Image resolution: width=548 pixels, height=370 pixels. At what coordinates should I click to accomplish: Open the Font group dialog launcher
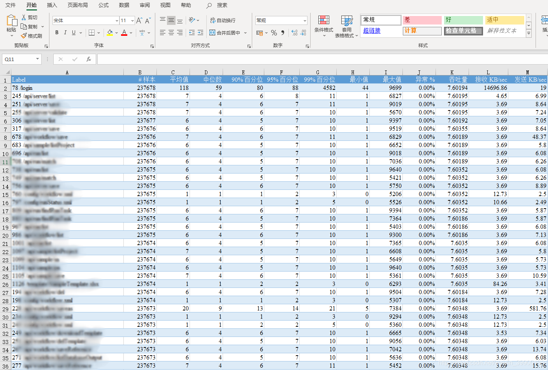(x=152, y=46)
